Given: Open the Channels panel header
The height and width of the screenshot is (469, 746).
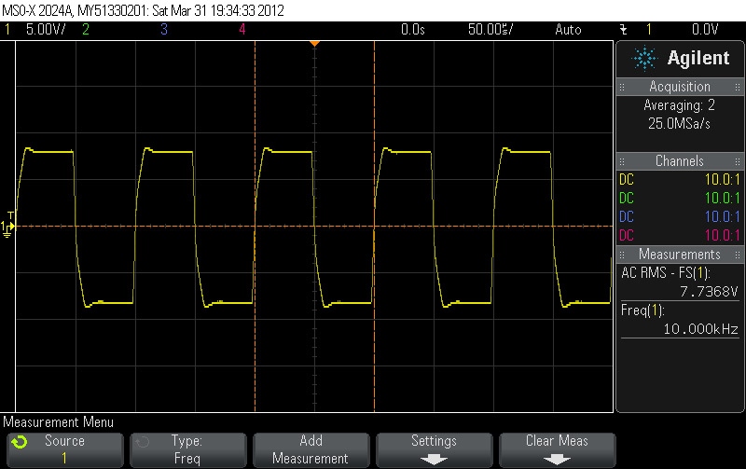Looking at the screenshot, I should (680, 161).
